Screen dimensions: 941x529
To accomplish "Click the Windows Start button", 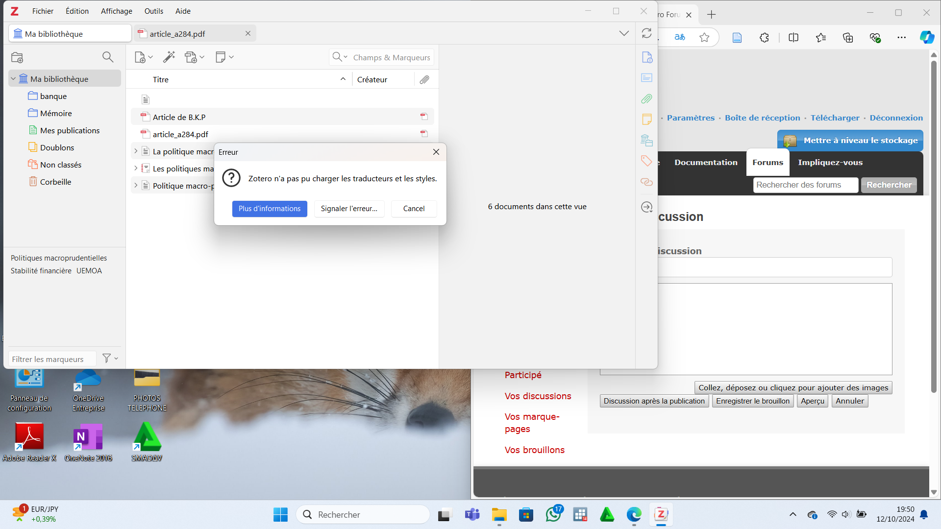I will coord(280,514).
